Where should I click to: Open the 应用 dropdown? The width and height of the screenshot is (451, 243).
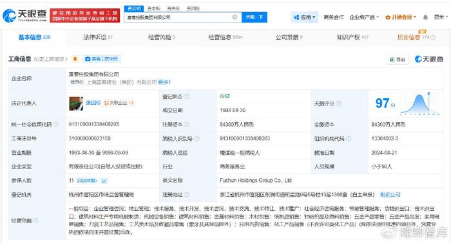pyautogui.click(x=305, y=17)
